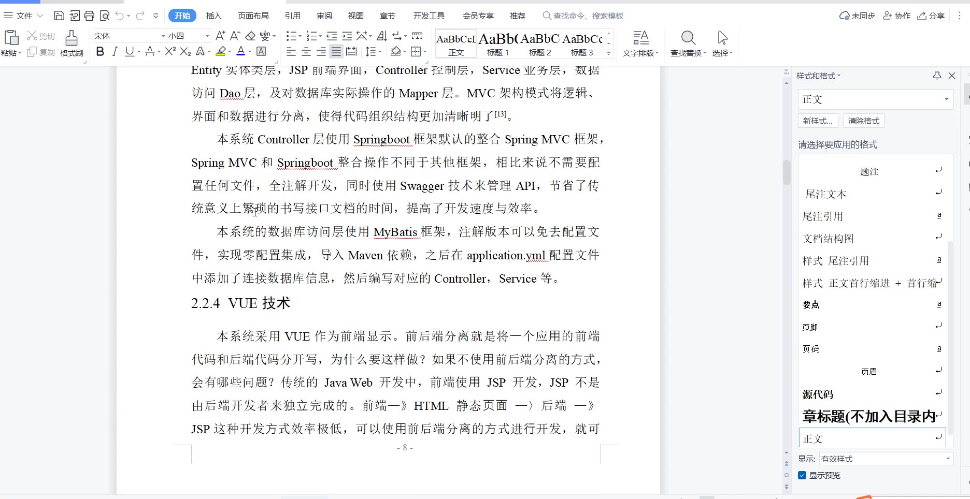This screenshot has width=970, height=499.
Task: Click the Sort (A-Z) icon
Action: click(382, 36)
